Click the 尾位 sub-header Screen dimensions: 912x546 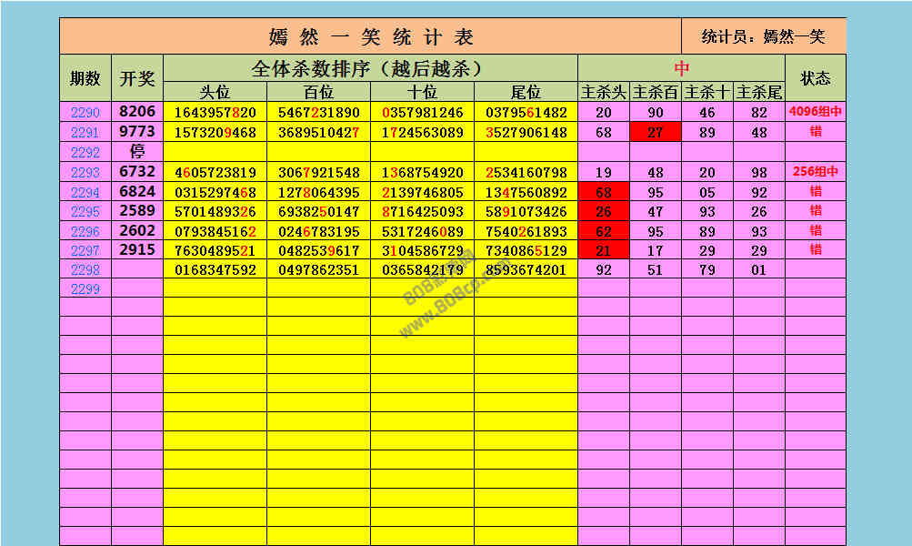[526, 92]
